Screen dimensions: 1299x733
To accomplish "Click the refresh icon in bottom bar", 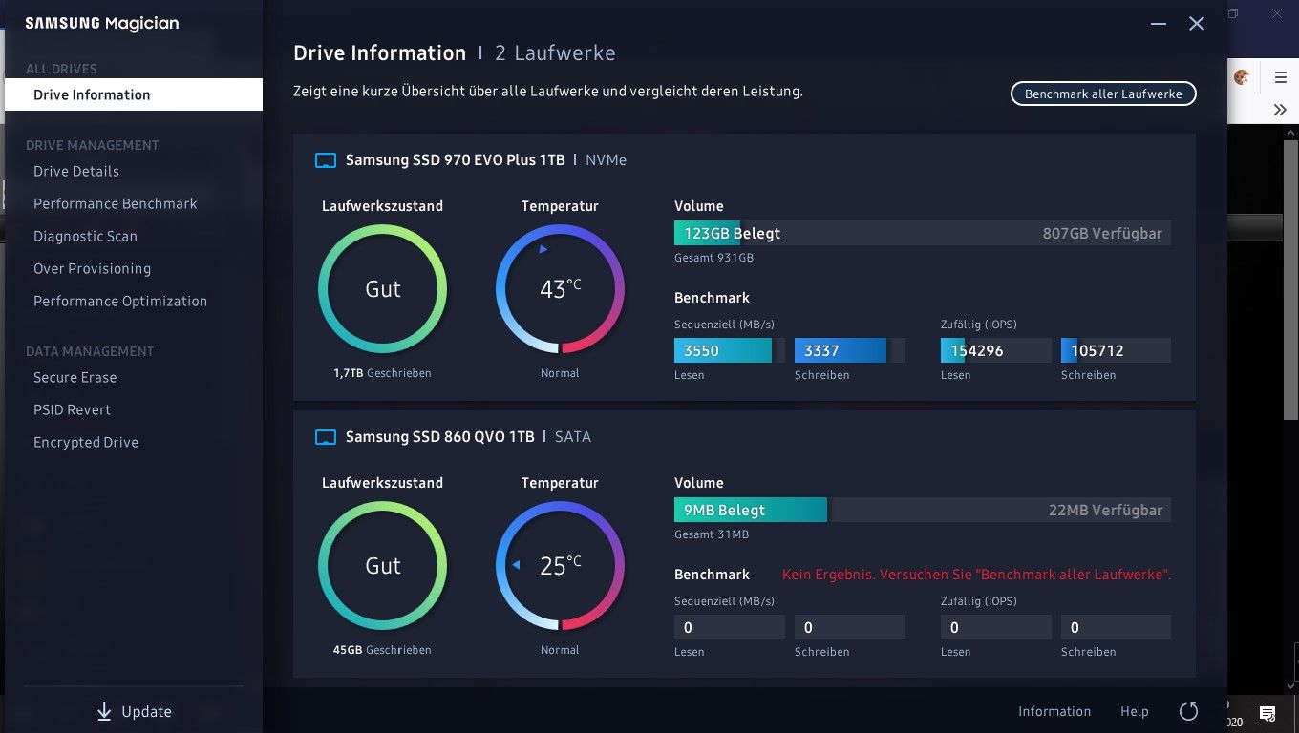I will (x=1188, y=711).
